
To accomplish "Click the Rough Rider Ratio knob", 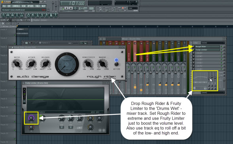I will tap(17, 64).
